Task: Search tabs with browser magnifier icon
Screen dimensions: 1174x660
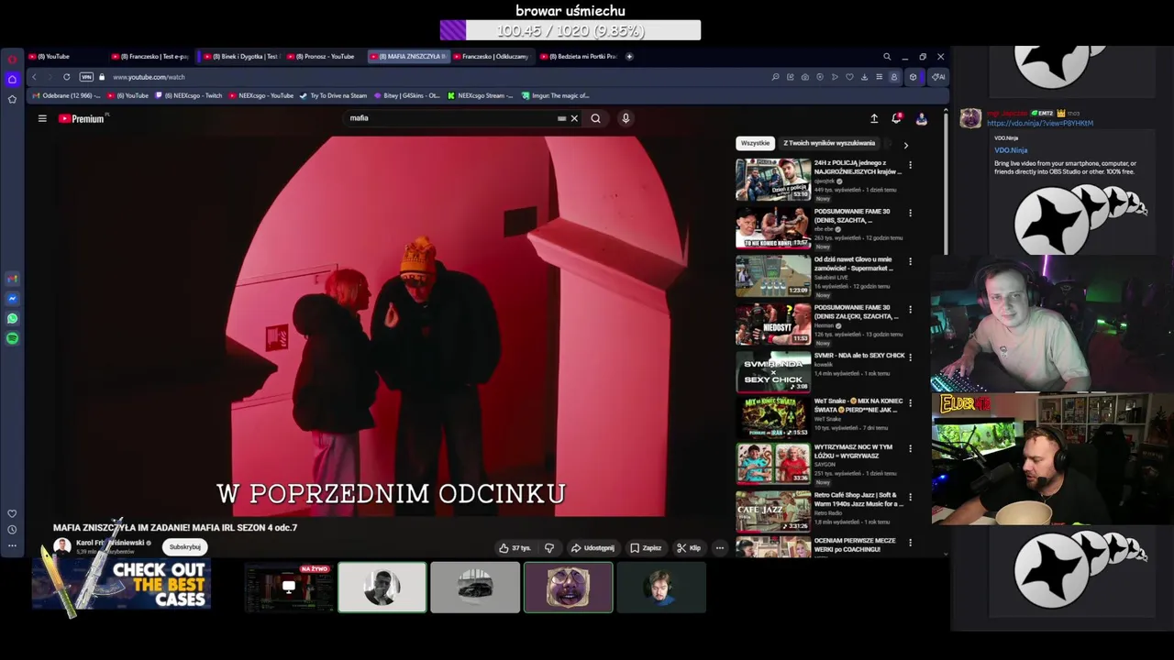Action: 887,57
